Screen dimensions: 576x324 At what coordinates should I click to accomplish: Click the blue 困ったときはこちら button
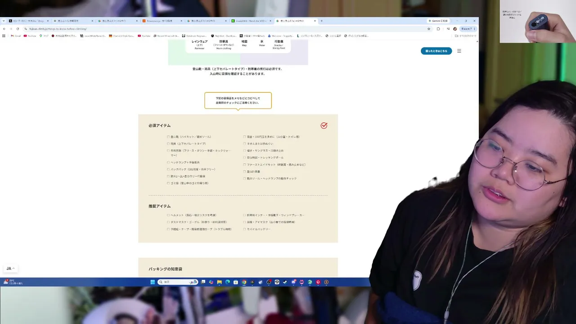[436, 51]
